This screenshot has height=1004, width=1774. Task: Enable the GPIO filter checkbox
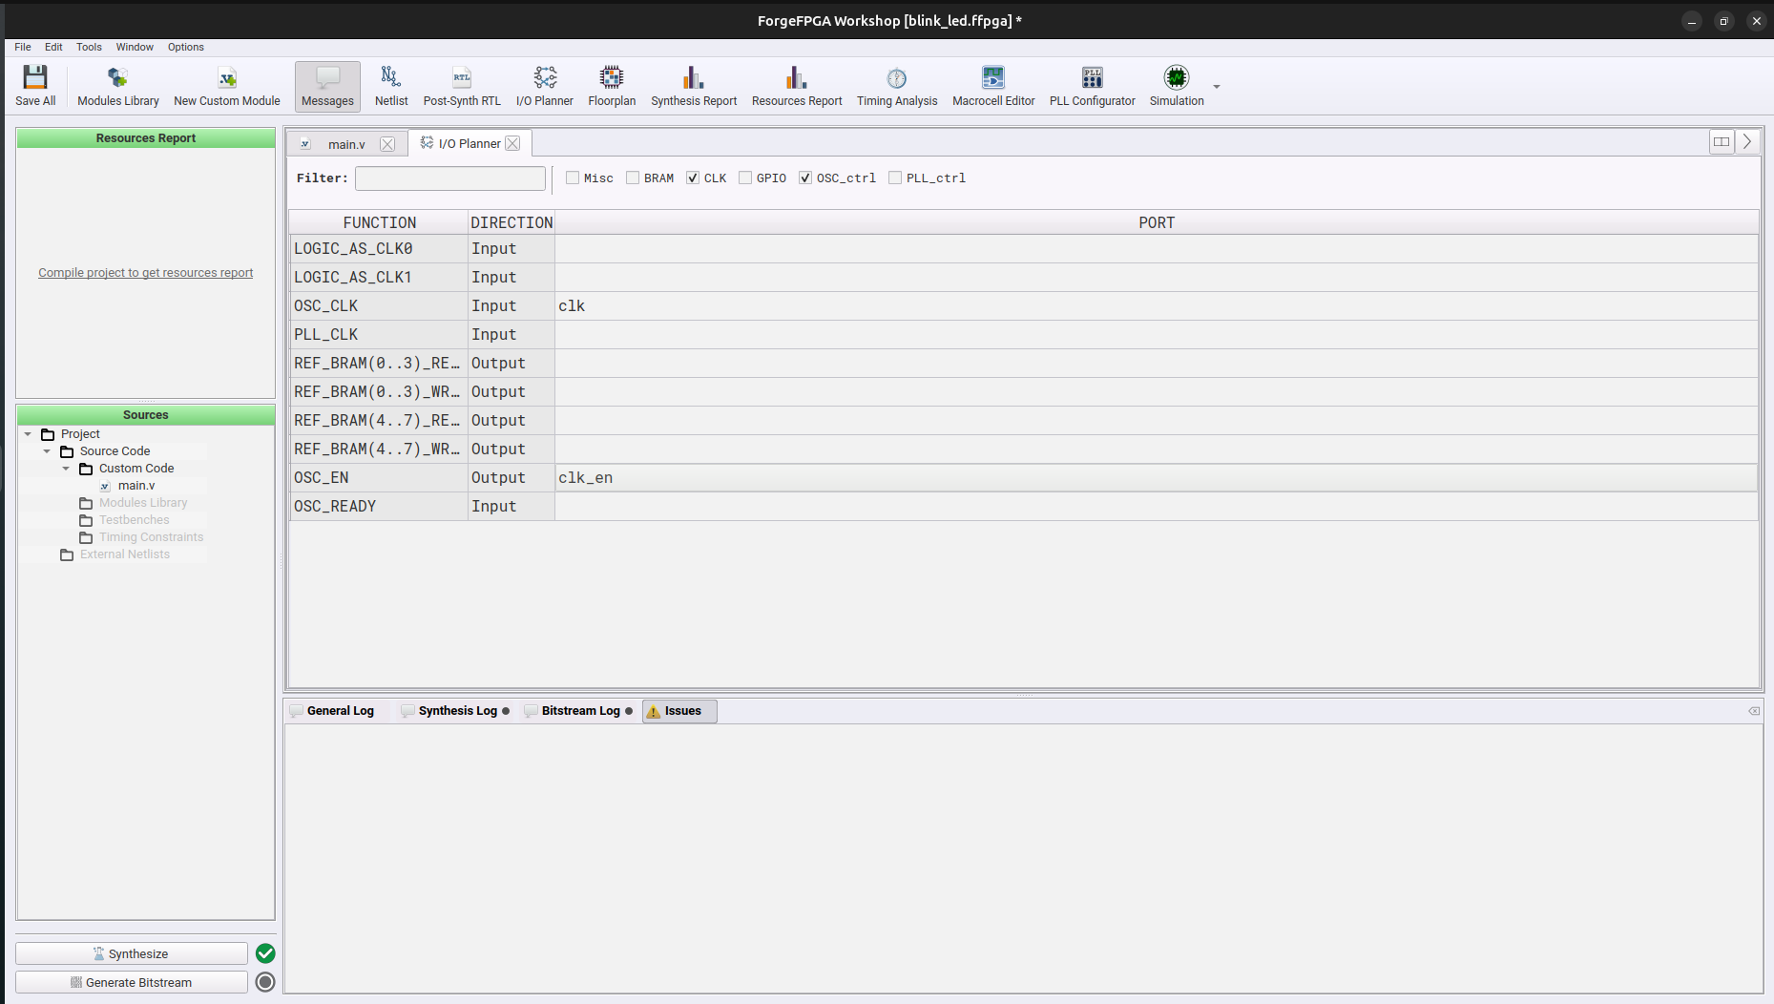[x=745, y=178]
